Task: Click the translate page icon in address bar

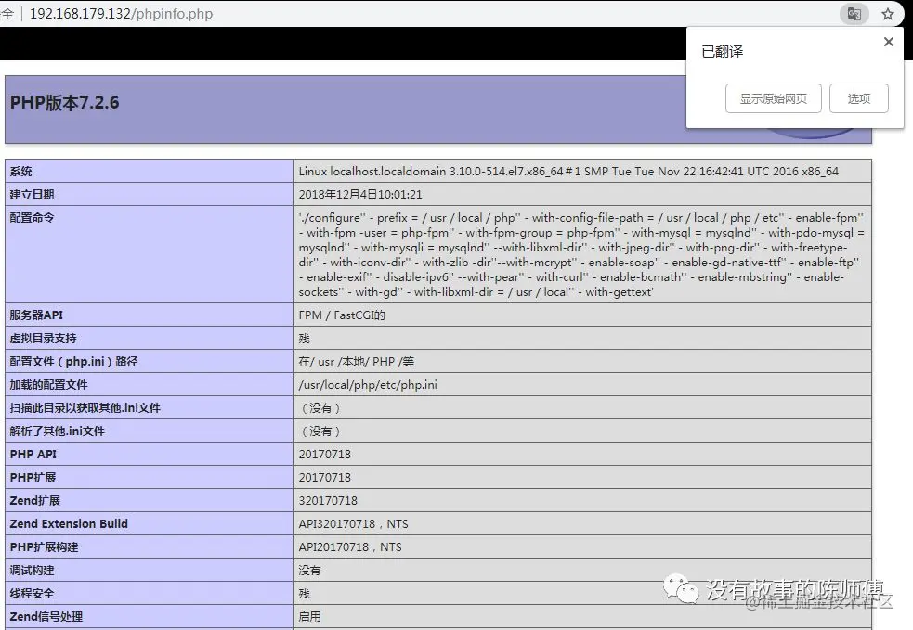Action: (854, 13)
